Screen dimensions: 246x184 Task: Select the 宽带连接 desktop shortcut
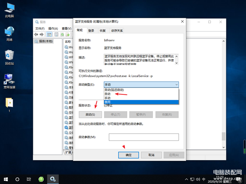coord(9,81)
